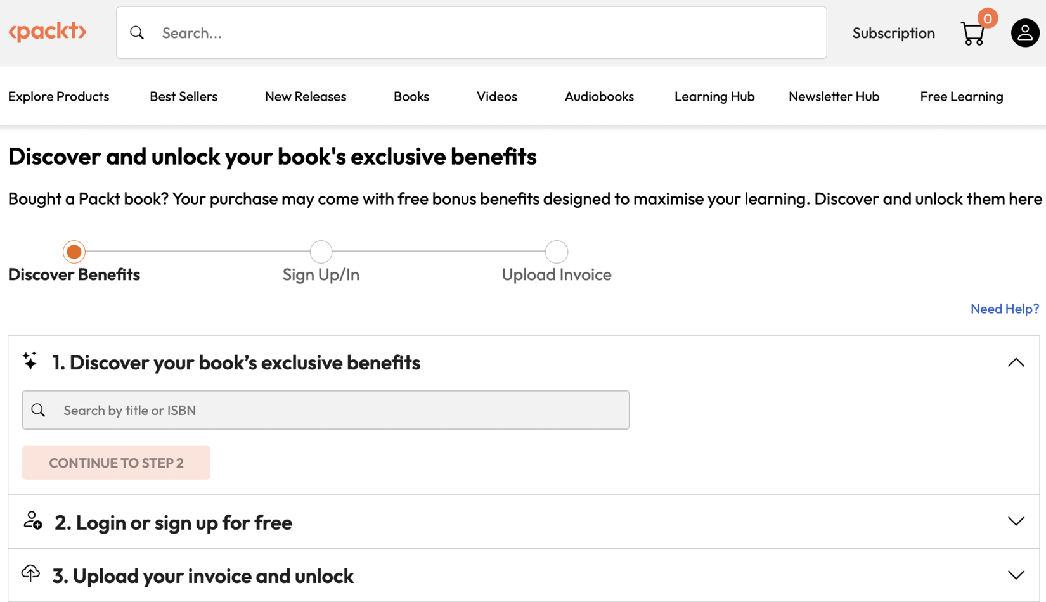Expand the Login or sign up section
This screenshot has width=1046, height=602.
(1015, 521)
